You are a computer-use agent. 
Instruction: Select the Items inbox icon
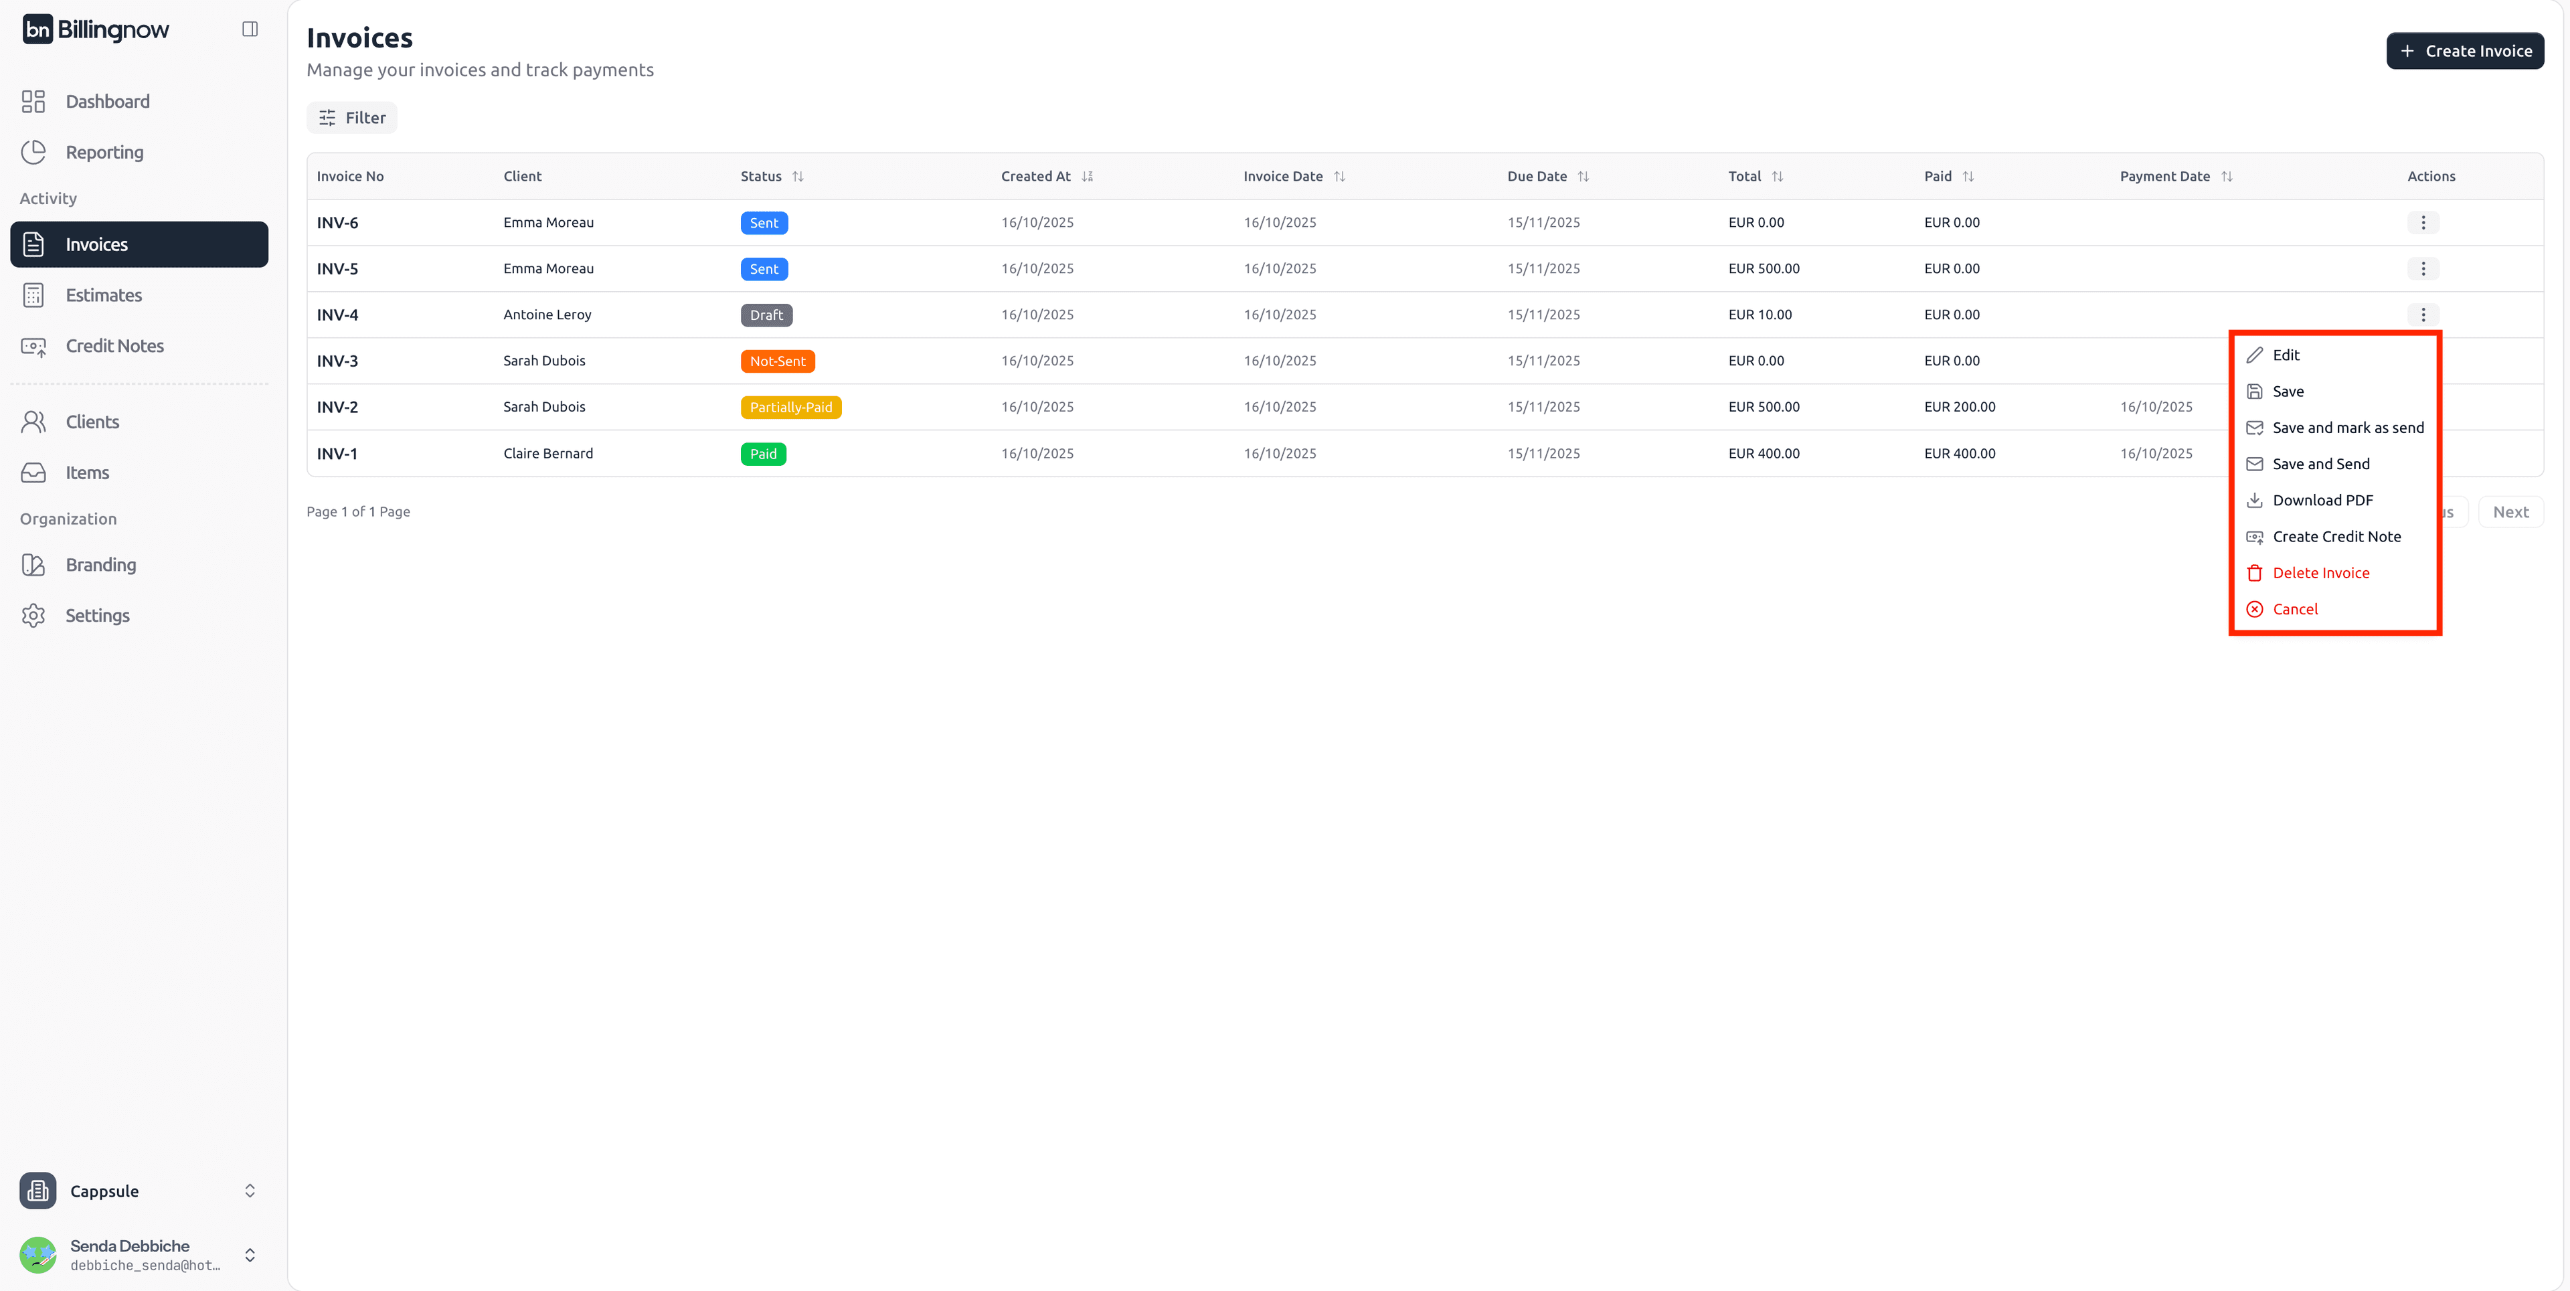[33, 472]
